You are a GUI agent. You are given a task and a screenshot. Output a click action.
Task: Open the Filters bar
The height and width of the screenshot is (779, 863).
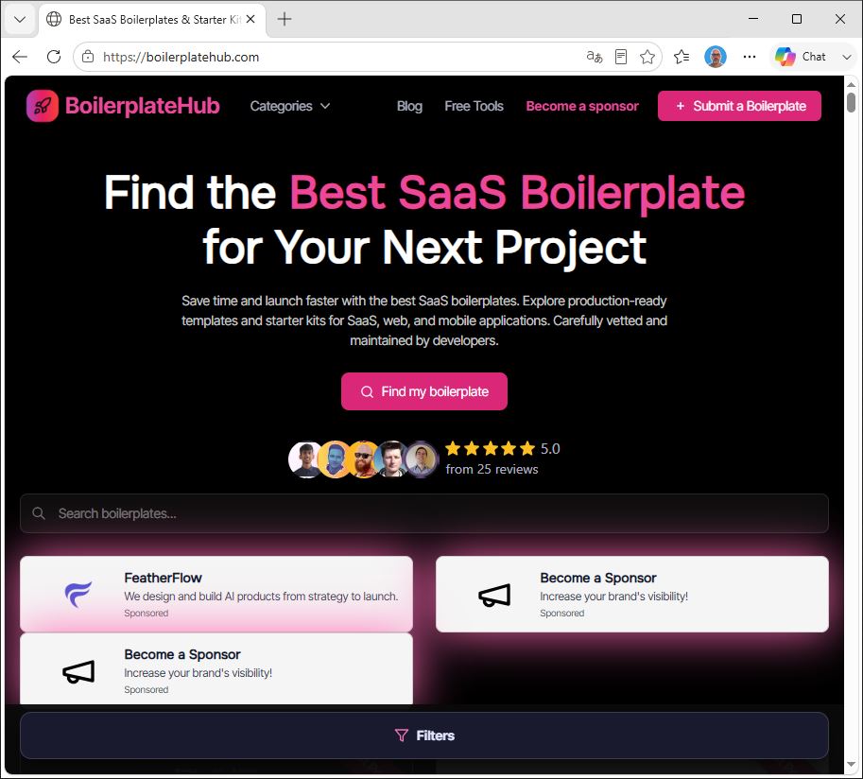(424, 736)
